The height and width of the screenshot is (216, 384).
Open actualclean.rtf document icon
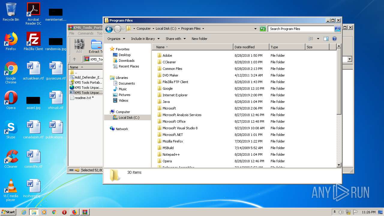tap(33, 71)
